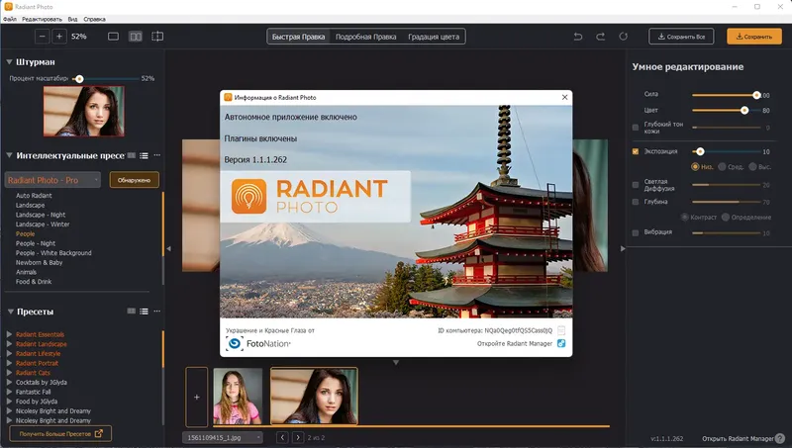Click the Обнаружено button
Viewport: 792px width, 448px height.
click(134, 180)
